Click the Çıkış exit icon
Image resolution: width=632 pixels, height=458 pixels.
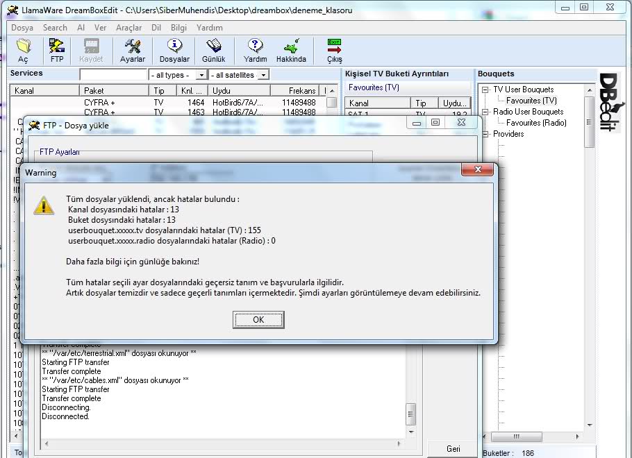[334, 46]
